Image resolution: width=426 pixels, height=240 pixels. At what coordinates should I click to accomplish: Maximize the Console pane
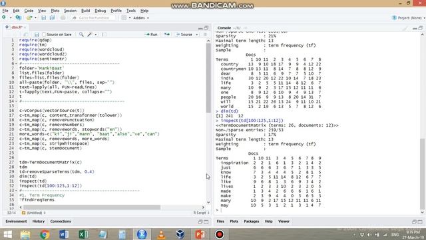click(x=421, y=28)
